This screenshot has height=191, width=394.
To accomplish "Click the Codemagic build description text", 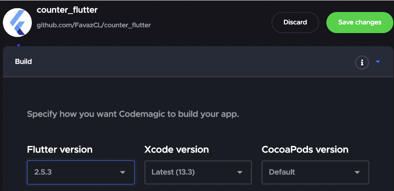I will tap(133, 114).
